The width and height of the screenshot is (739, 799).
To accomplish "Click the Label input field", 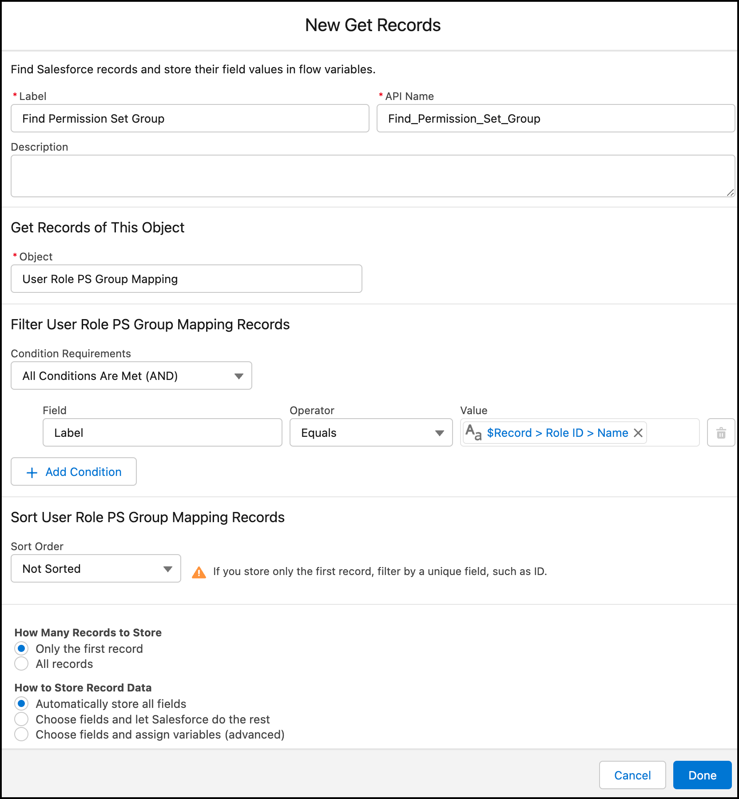I will (190, 119).
